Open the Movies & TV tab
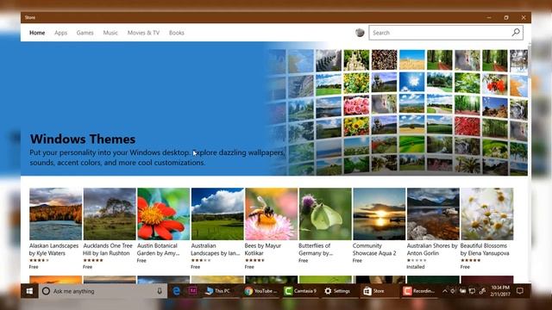Image resolution: width=552 pixels, height=310 pixels. (x=143, y=33)
